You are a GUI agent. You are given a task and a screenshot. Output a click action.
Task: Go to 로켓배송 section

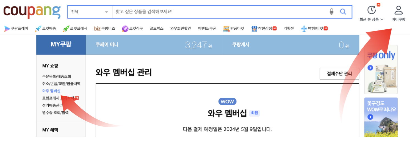pyautogui.click(x=45, y=28)
